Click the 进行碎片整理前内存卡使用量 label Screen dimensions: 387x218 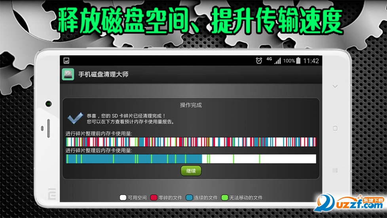pos(99,134)
